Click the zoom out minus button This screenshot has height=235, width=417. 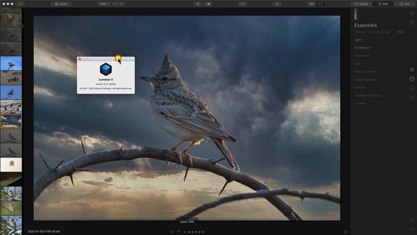pos(115,4)
